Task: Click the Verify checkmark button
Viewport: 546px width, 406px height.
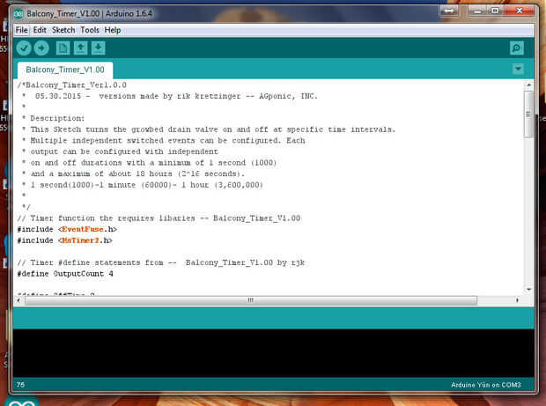Action: point(24,48)
